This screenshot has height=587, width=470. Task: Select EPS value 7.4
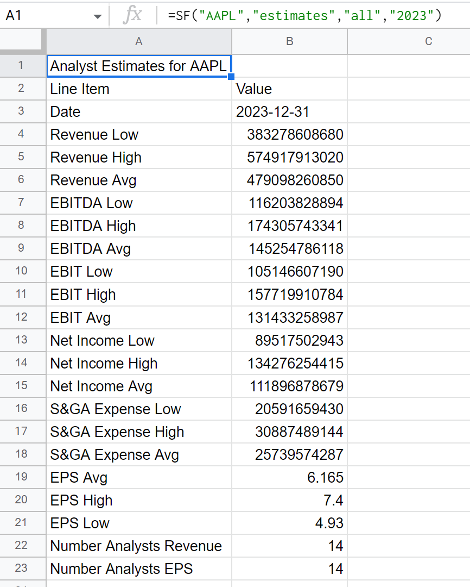point(289,500)
